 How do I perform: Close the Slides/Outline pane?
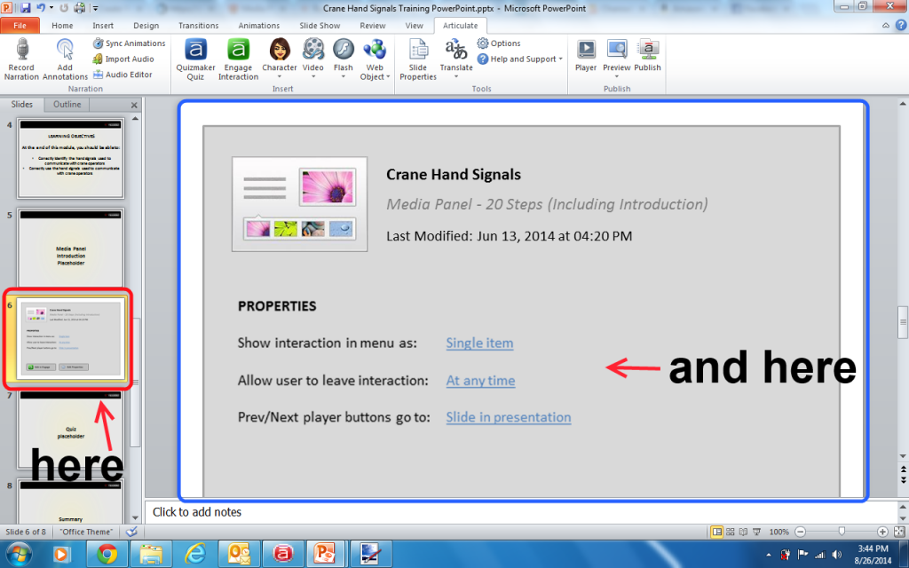tap(135, 105)
